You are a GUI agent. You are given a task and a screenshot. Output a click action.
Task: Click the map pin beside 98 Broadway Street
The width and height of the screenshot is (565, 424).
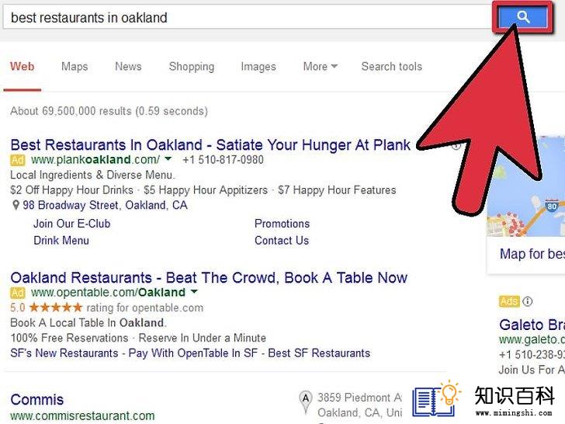tap(16, 205)
